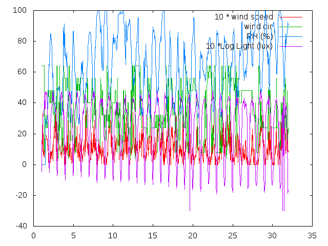Select the y-axis tick label 60
Viewport: 328px width, 246px height.
pyautogui.click(x=23, y=72)
